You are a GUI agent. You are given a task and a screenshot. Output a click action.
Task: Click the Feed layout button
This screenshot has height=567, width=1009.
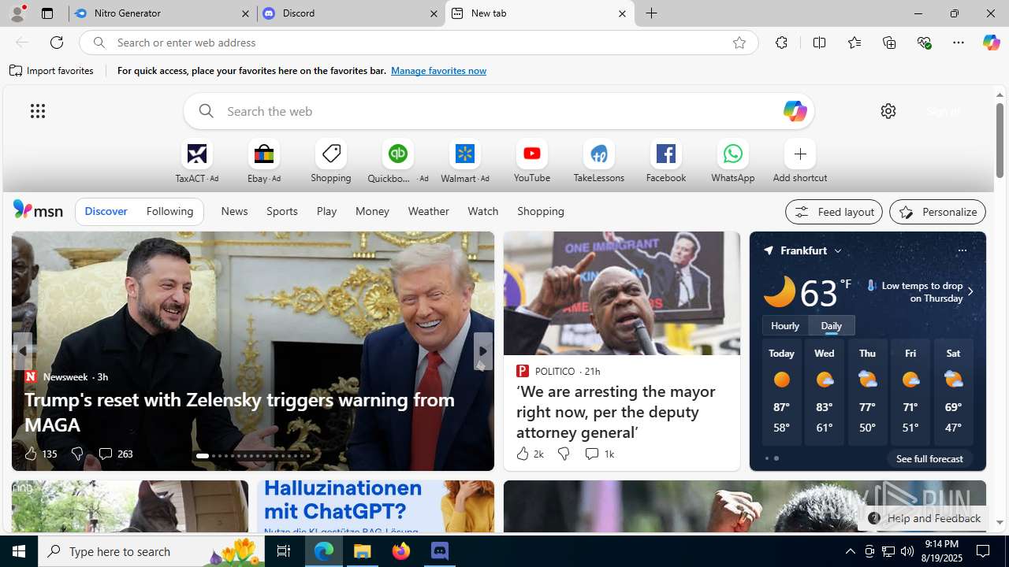point(834,212)
